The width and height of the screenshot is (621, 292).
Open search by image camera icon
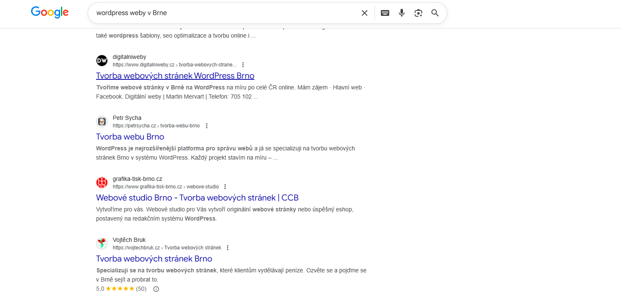(x=418, y=13)
